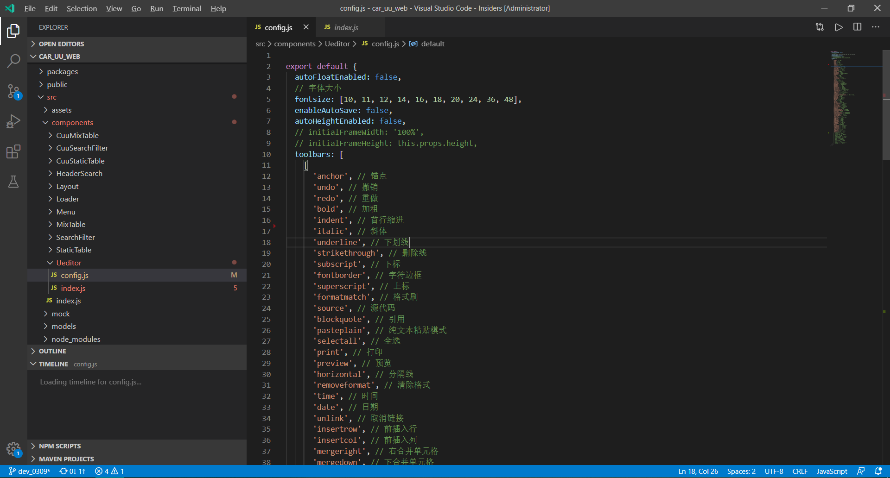Open the Extensions view
This screenshot has width=890, height=478.
pos(13,151)
